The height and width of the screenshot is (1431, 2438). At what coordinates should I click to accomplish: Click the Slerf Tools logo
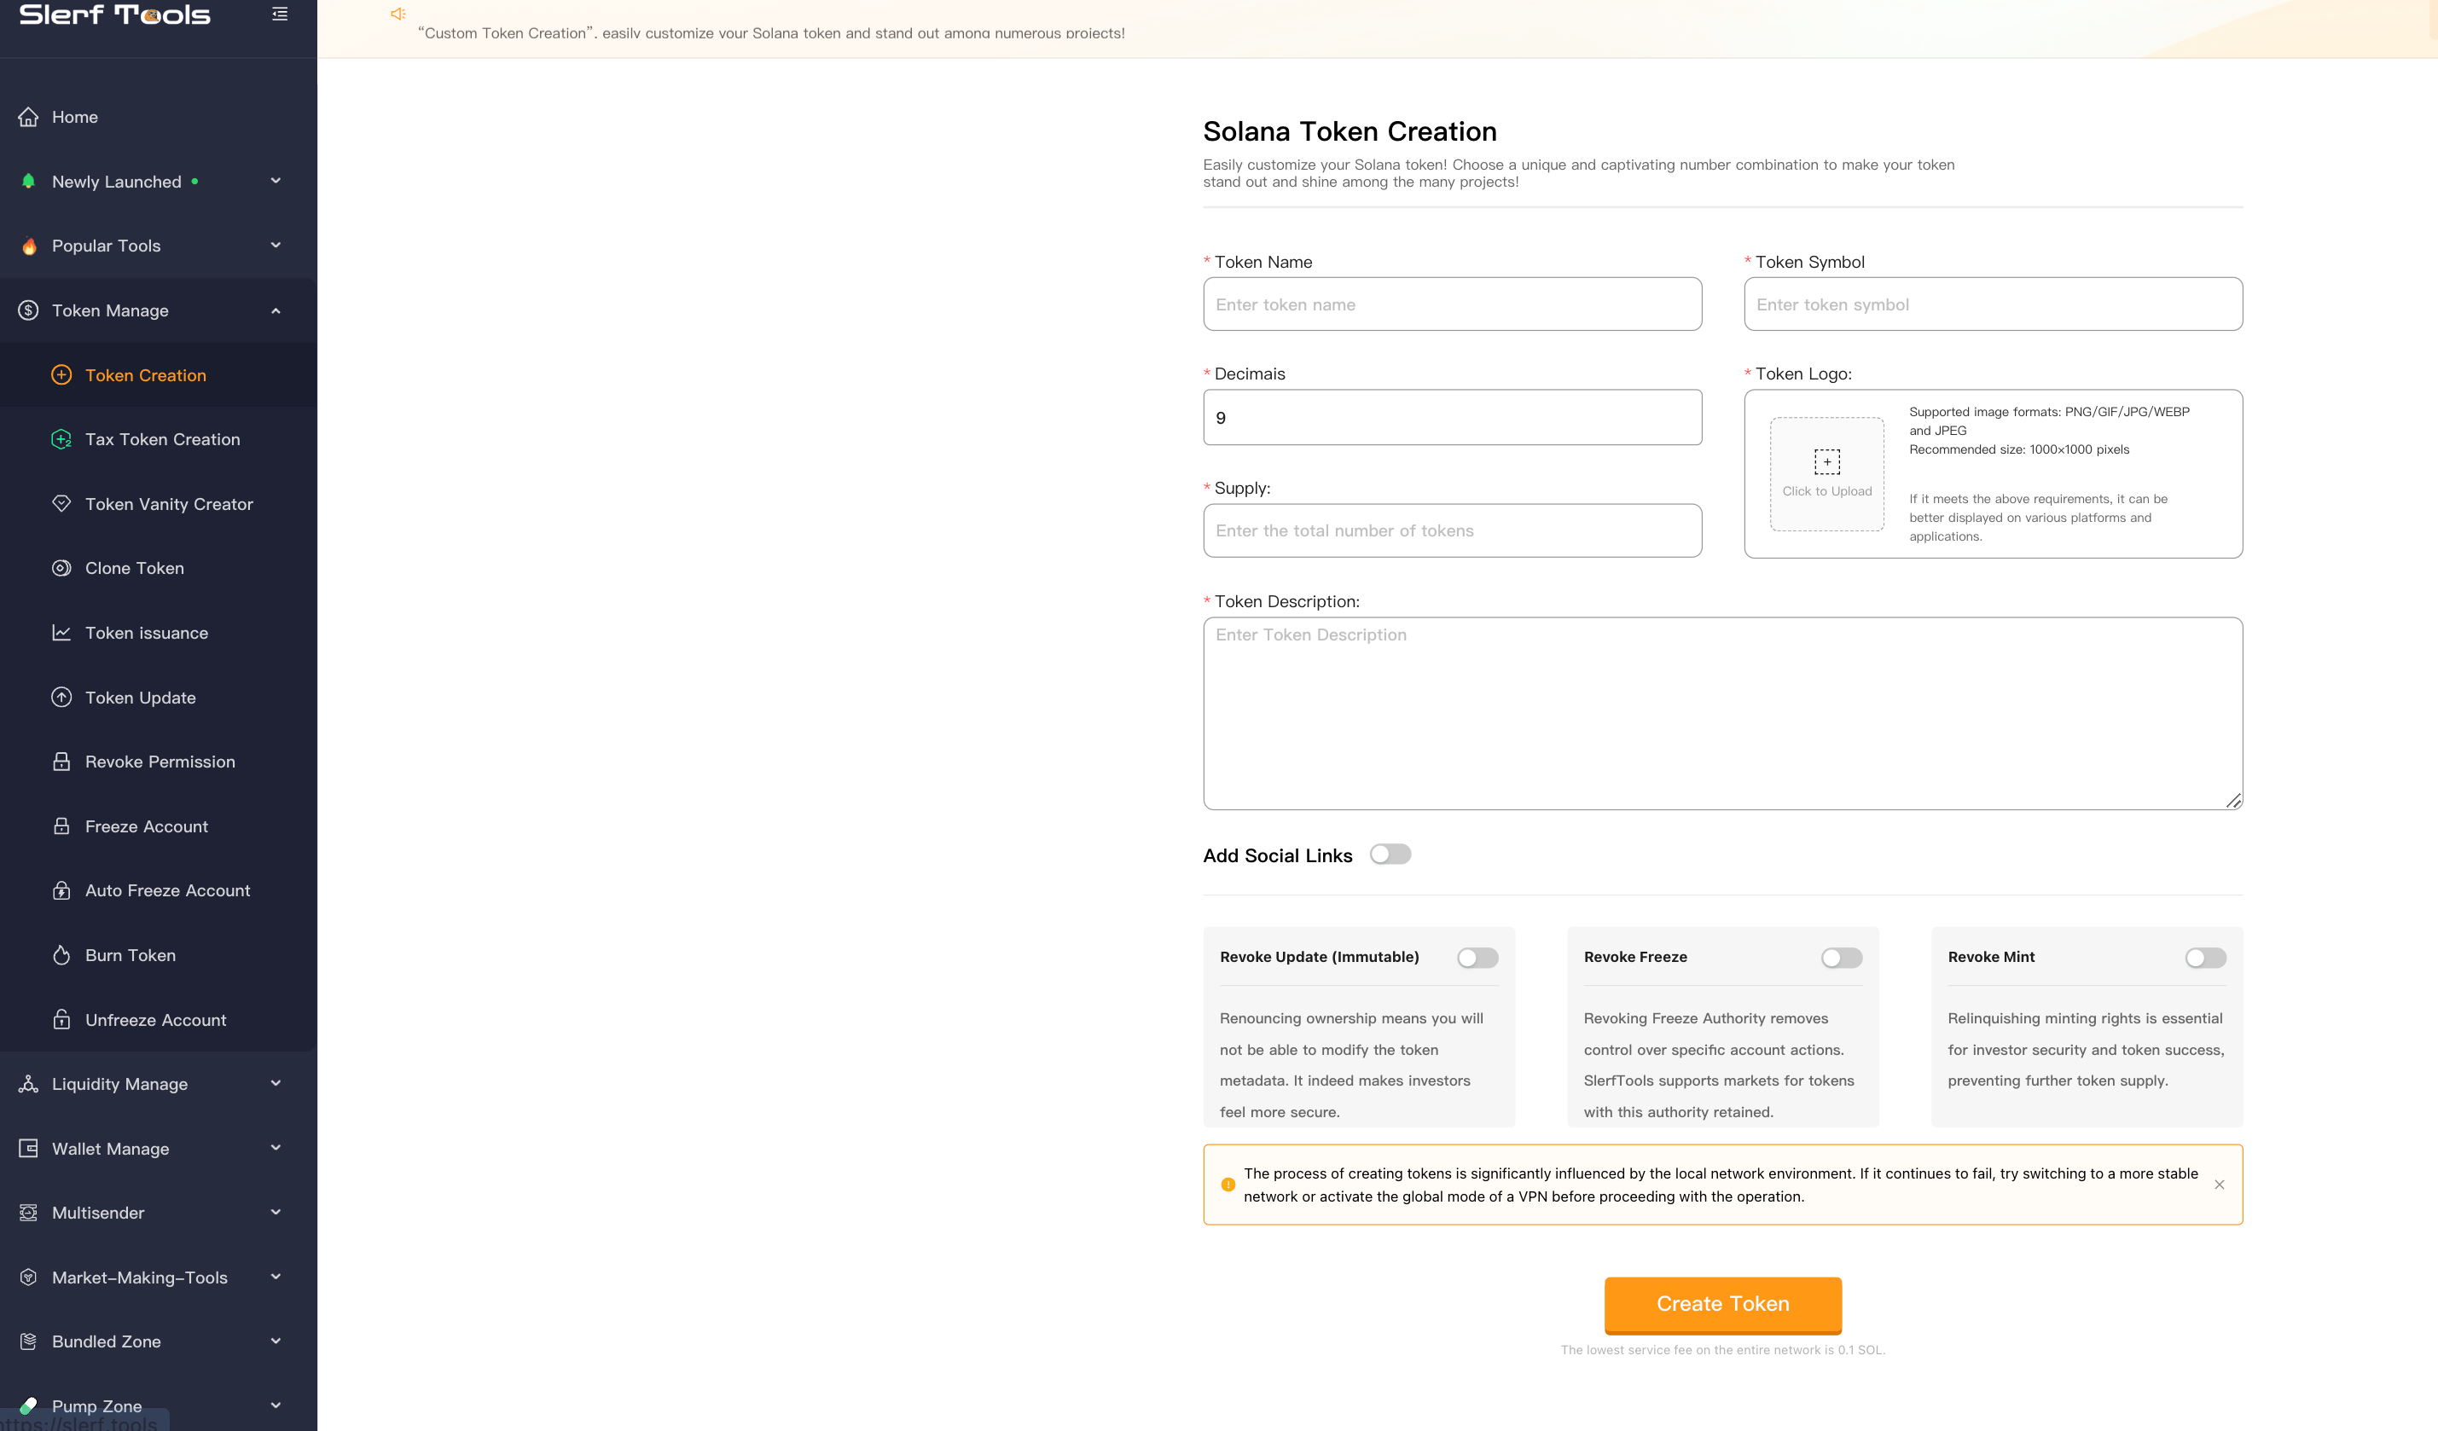tap(114, 14)
